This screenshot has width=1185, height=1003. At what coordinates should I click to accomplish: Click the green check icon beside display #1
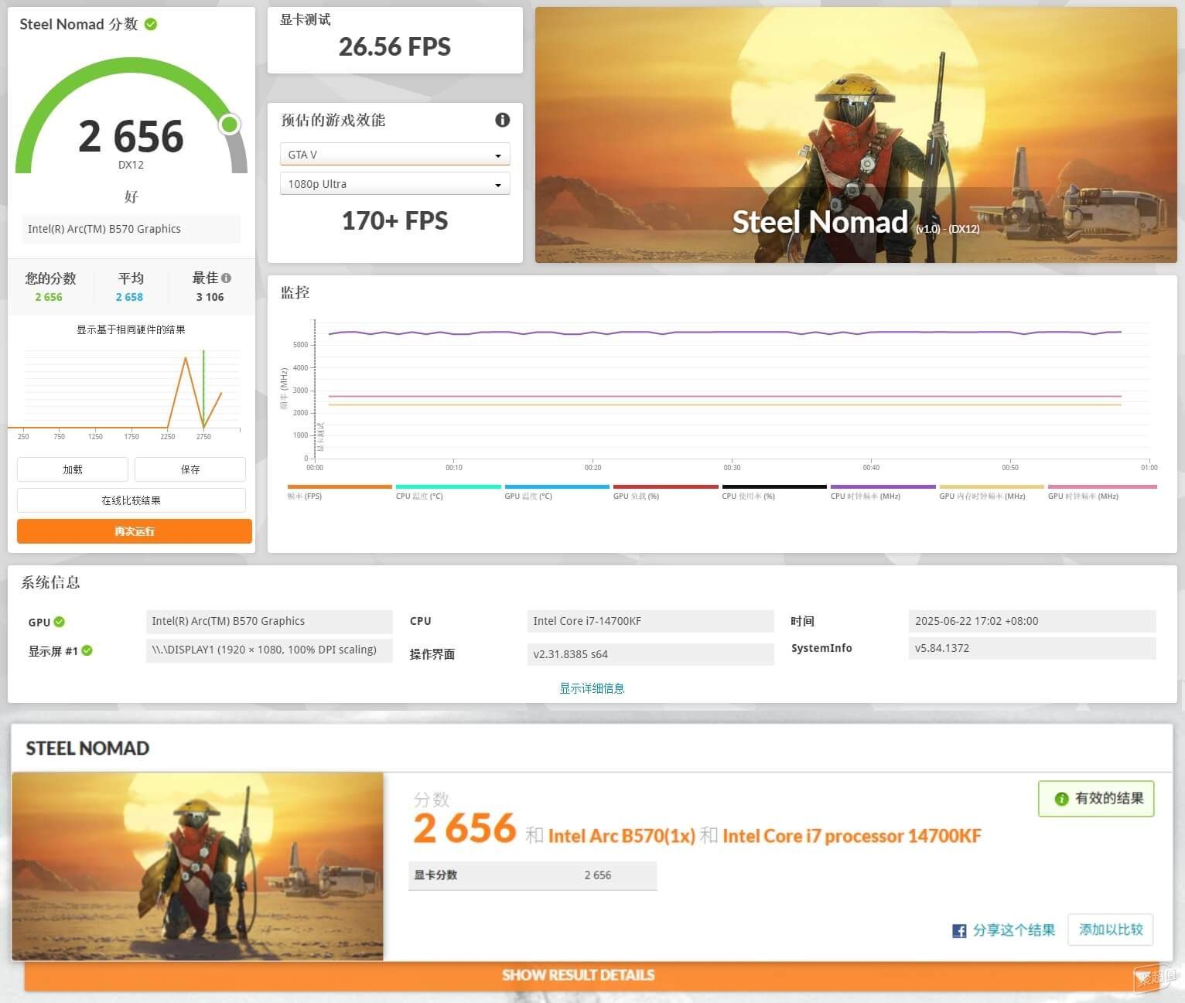click(x=87, y=650)
